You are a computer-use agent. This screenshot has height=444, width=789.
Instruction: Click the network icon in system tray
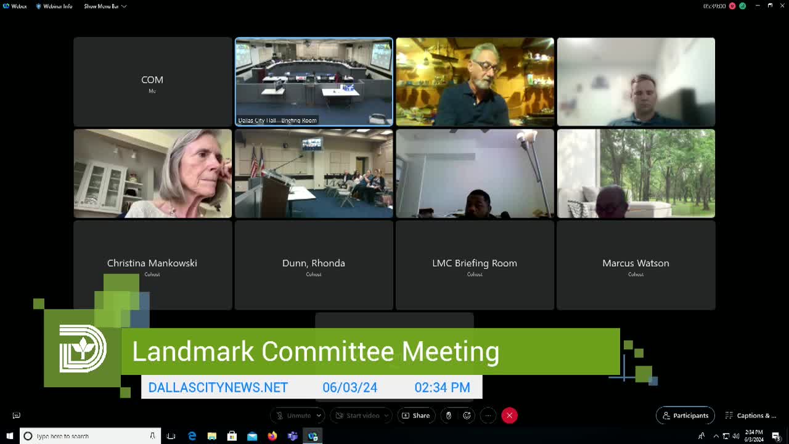[x=726, y=436]
